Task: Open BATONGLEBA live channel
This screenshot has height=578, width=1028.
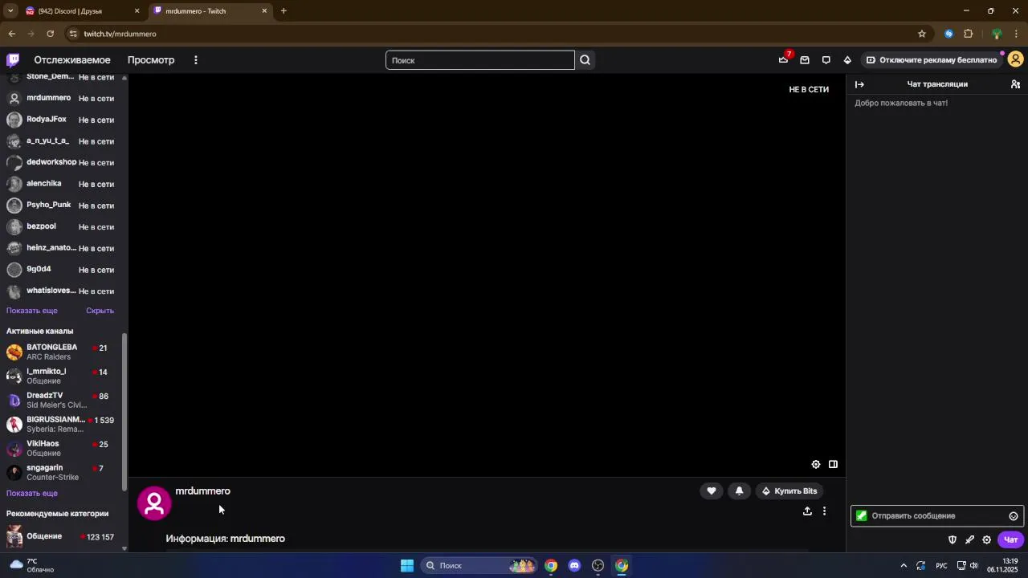Action: tap(61, 352)
